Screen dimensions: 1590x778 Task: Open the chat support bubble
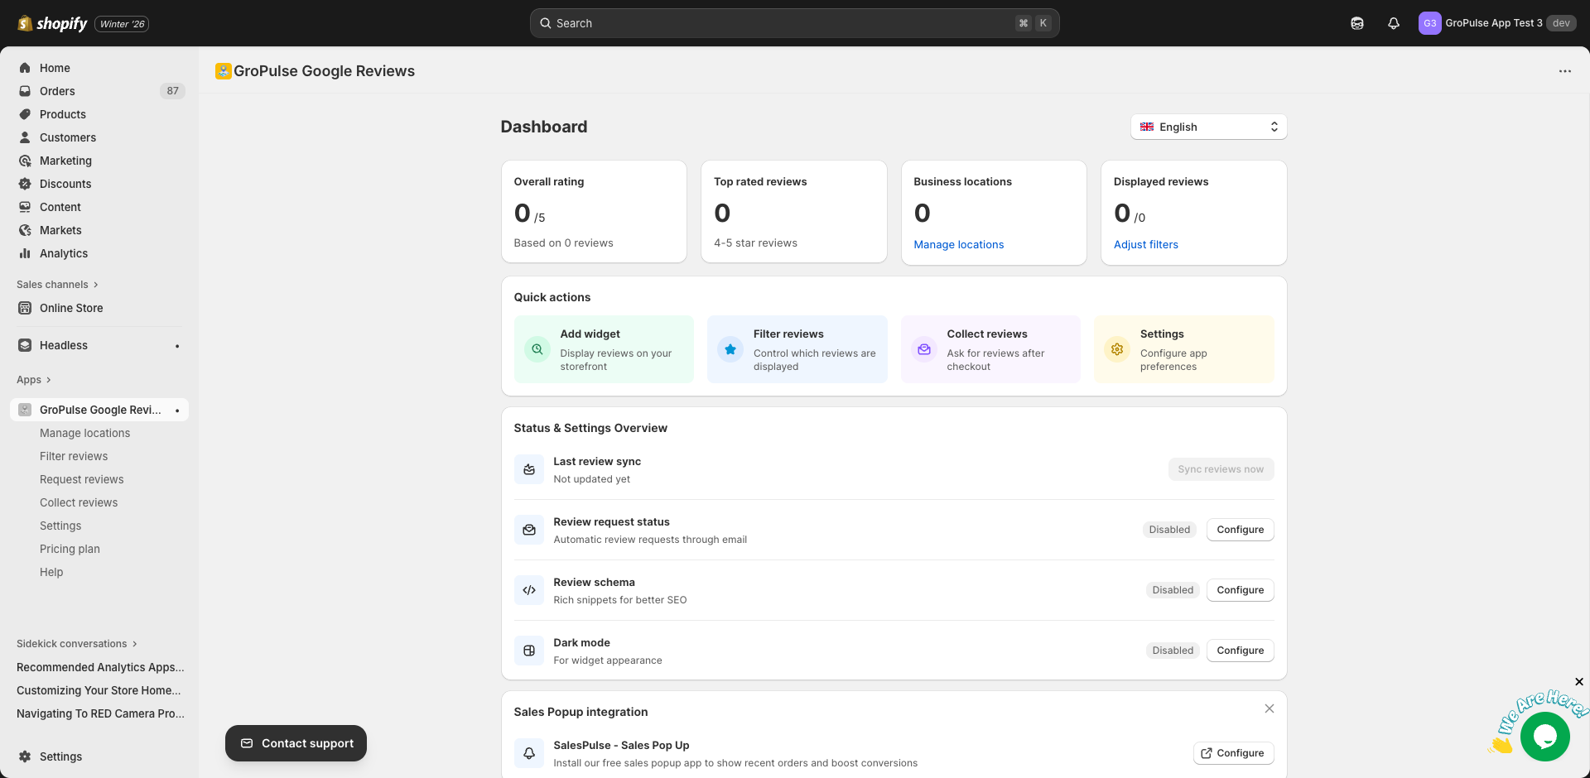1544,736
